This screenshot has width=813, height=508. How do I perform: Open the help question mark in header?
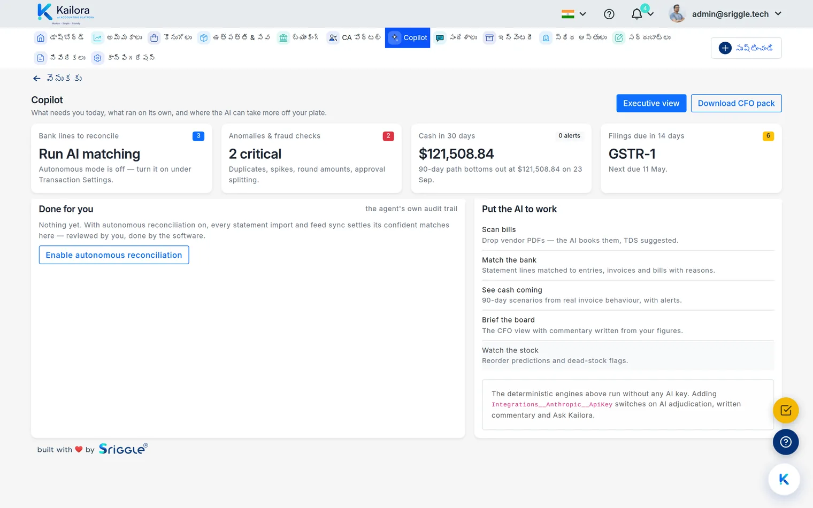(x=609, y=14)
